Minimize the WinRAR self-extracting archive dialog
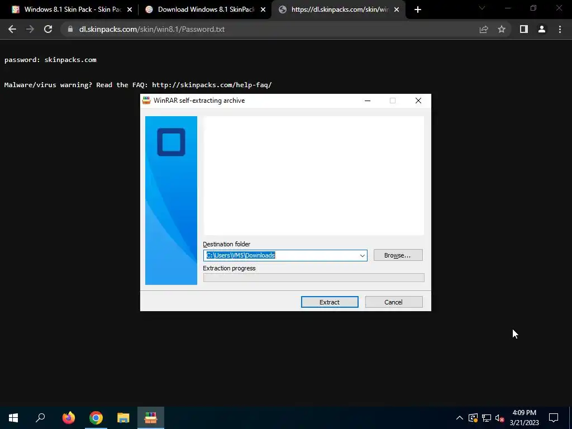 [368, 101]
